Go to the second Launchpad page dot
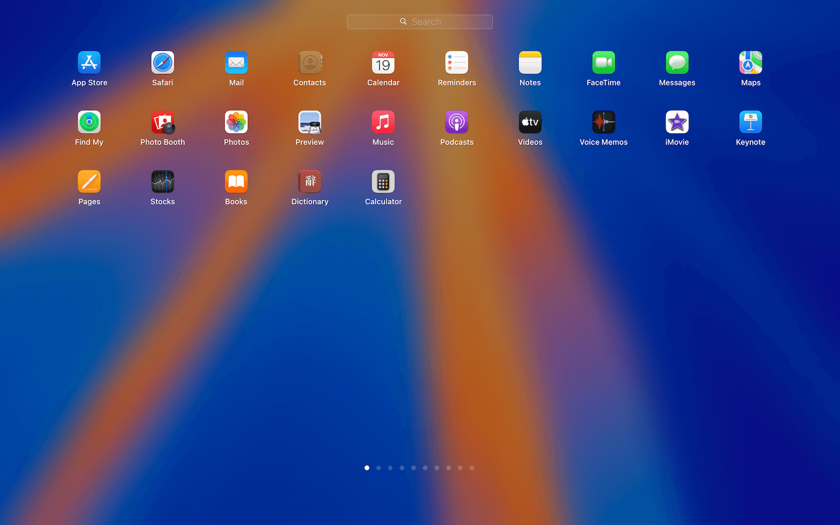The image size is (840, 525). 379,468
